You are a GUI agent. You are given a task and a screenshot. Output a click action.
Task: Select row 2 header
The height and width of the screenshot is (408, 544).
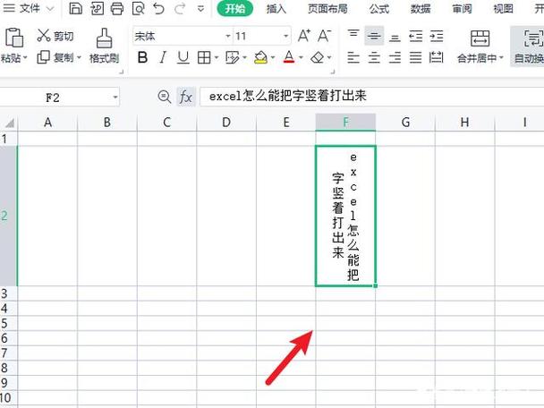8,216
